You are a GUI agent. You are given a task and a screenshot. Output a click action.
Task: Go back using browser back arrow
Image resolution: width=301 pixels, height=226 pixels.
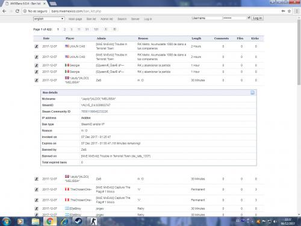tap(4, 11)
